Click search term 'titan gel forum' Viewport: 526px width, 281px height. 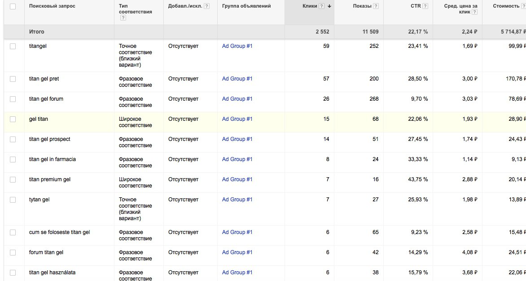pyautogui.click(x=46, y=99)
